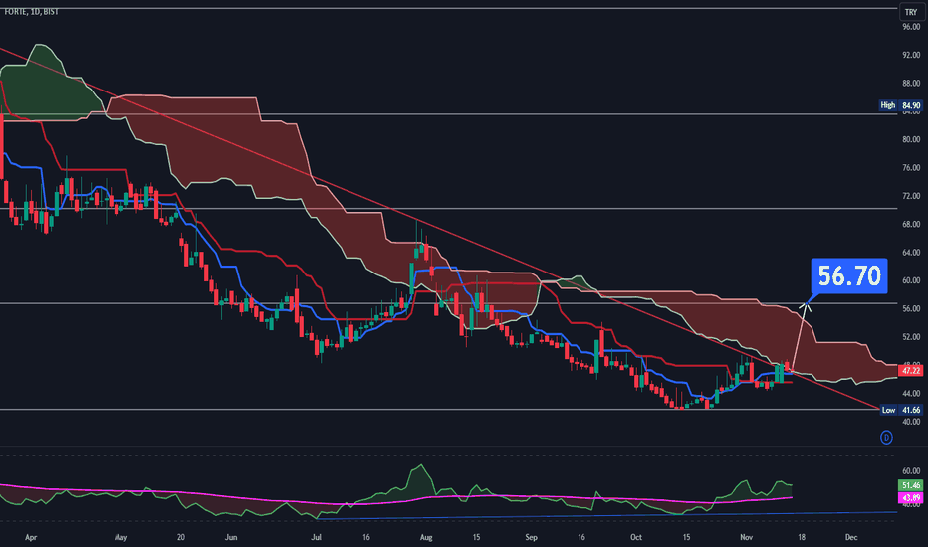Click the magenta 43.89 indicator value tag
Image resolution: width=928 pixels, height=547 pixels.
[911, 498]
